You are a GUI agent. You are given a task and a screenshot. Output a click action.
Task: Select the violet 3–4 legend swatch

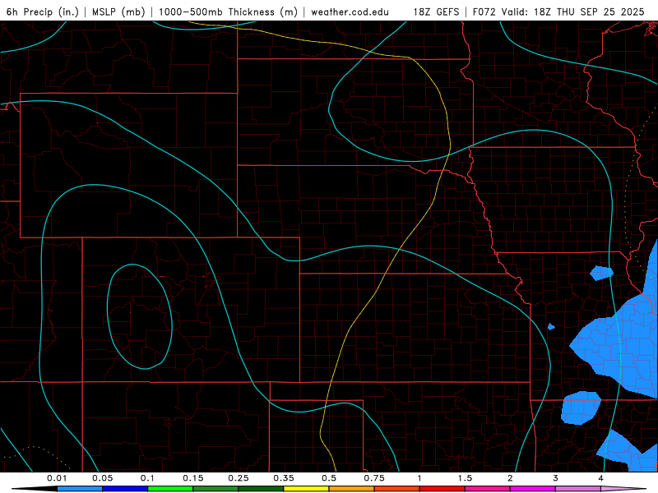pos(578,489)
